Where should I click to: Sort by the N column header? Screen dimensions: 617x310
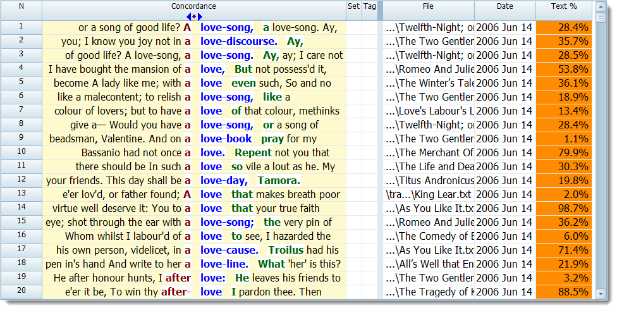pyautogui.click(x=21, y=11)
